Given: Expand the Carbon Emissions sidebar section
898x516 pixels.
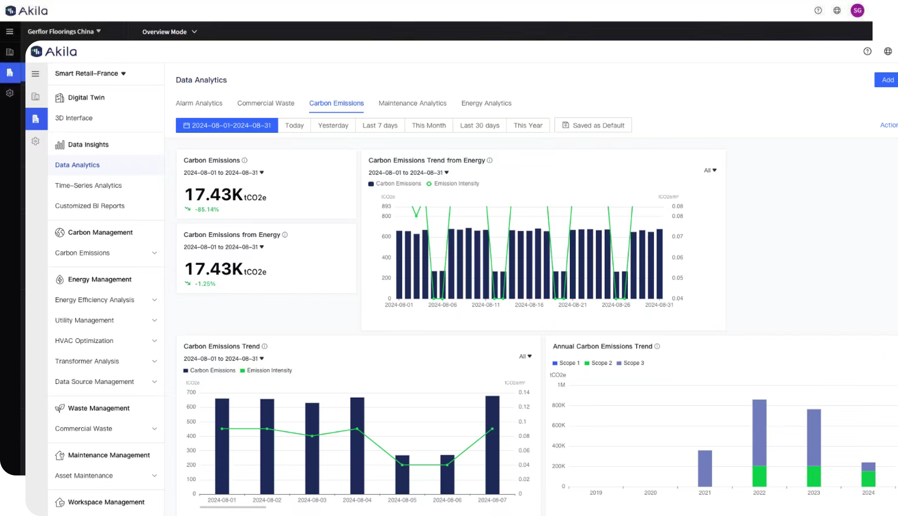Looking at the screenshot, I should [155, 253].
